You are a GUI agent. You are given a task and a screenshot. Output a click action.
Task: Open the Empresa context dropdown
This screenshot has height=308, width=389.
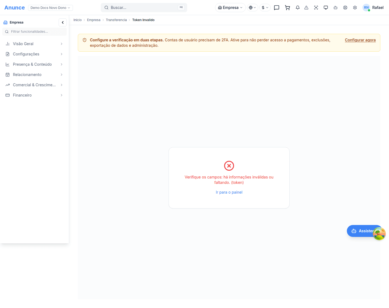230,8
